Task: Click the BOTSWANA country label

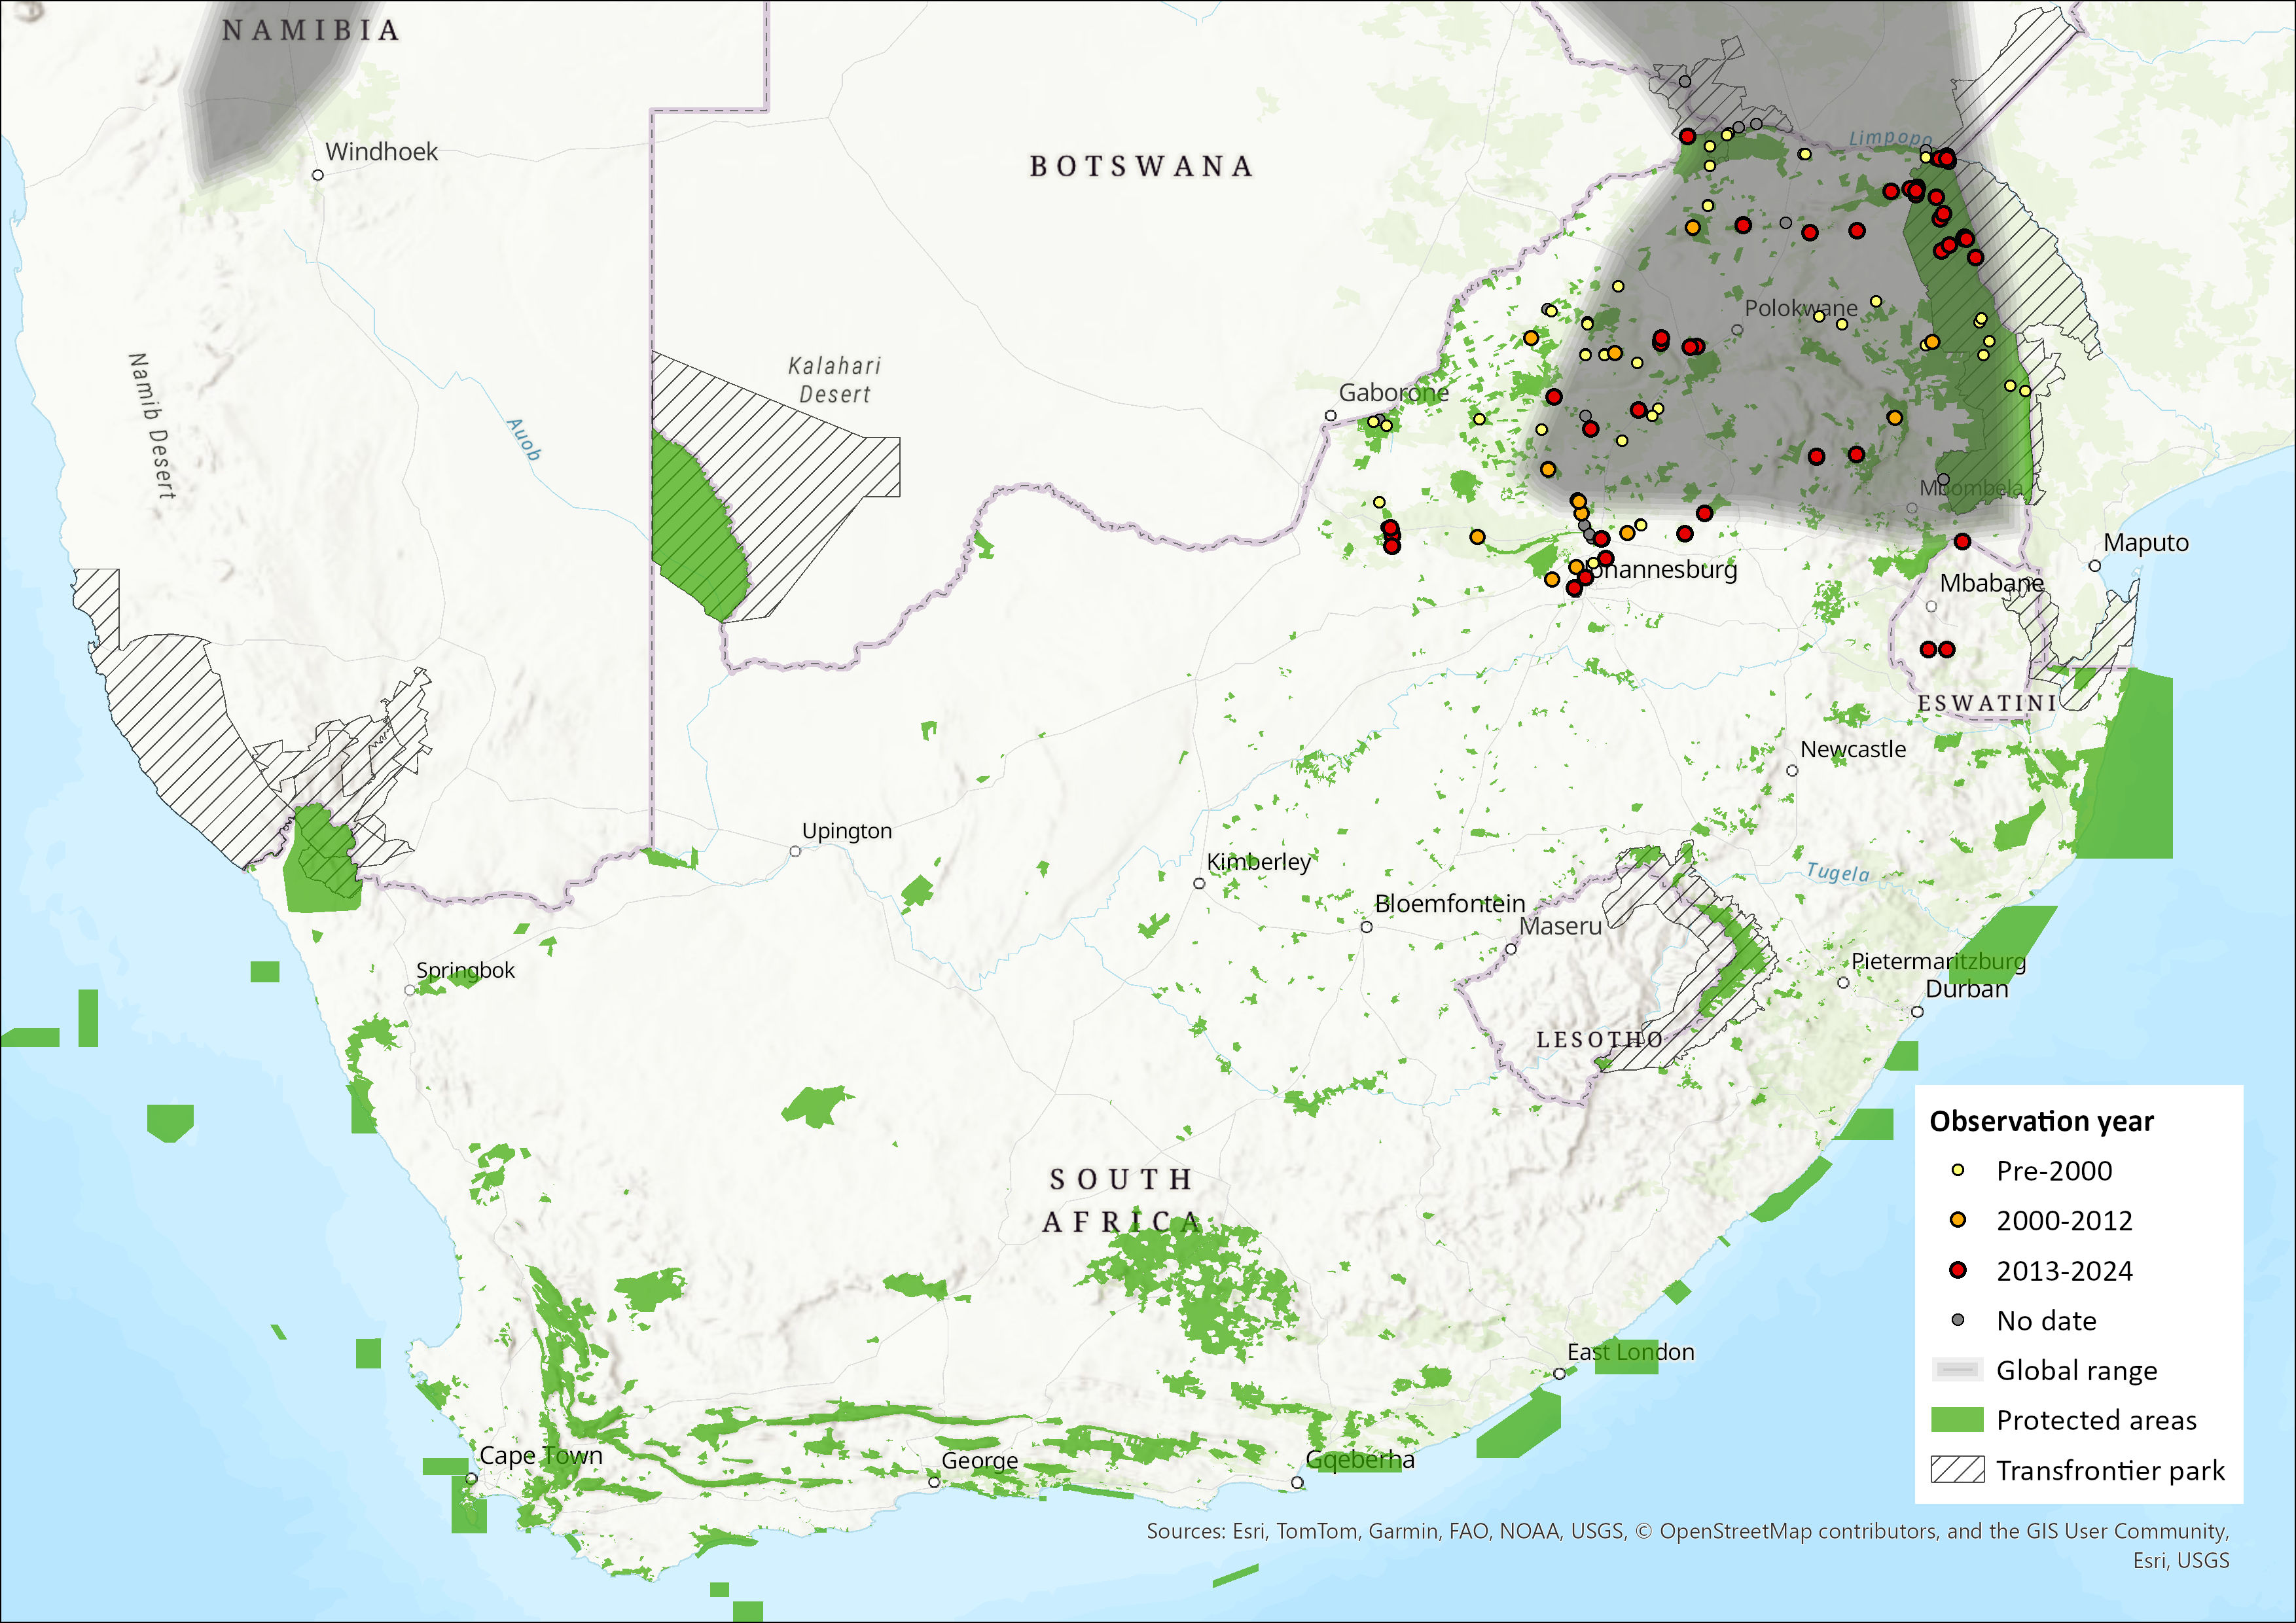Action: [x=1141, y=166]
